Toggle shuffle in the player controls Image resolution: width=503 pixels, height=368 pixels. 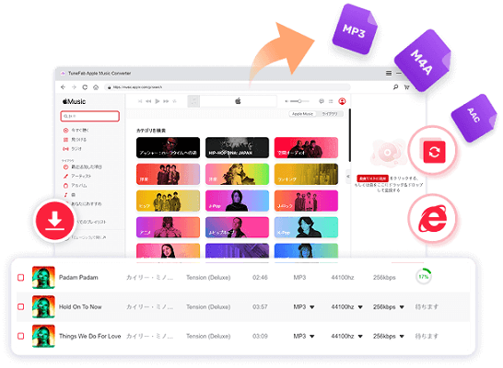pyautogui.click(x=140, y=101)
